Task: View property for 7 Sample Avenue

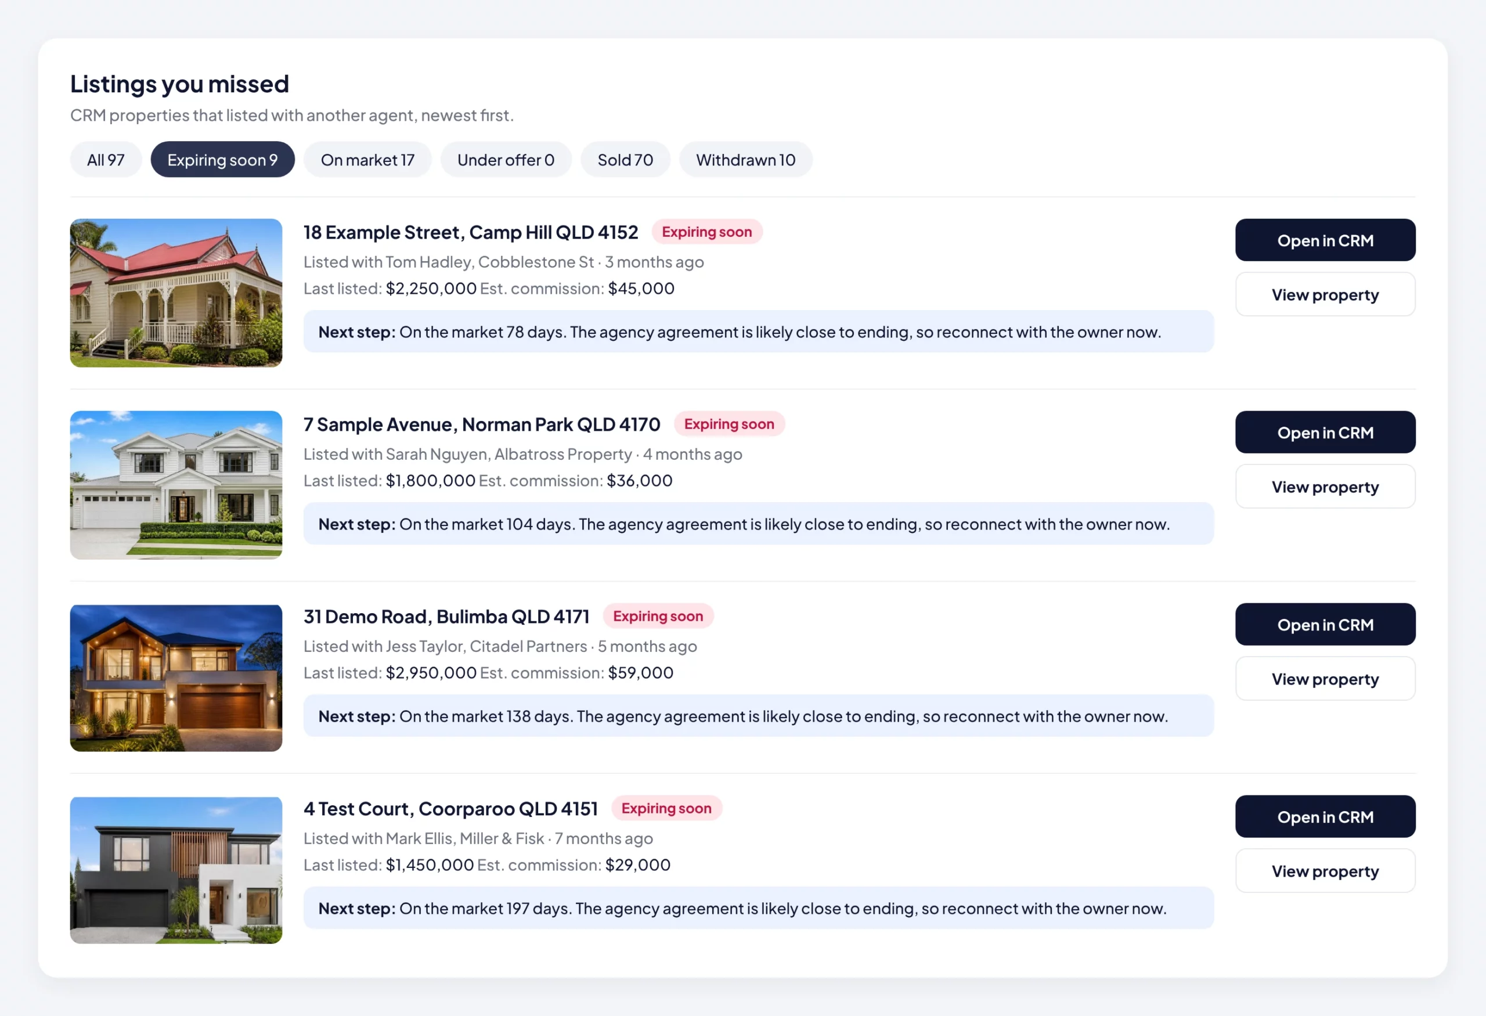Action: pyautogui.click(x=1325, y=487)
